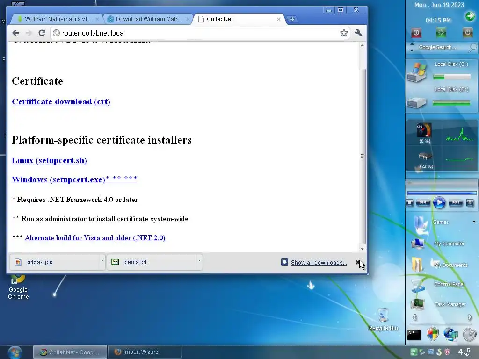Click the eject button in media player
Image resolution: width=479 pixels, height=359 pixels.
[470, 203]
